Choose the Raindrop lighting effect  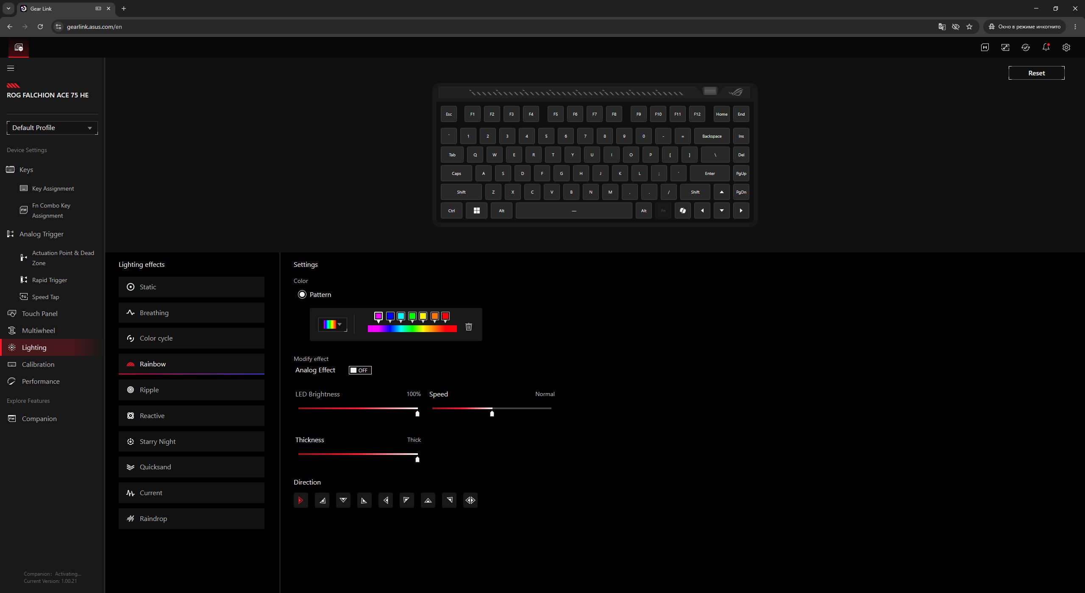click(x=192, y=518)
